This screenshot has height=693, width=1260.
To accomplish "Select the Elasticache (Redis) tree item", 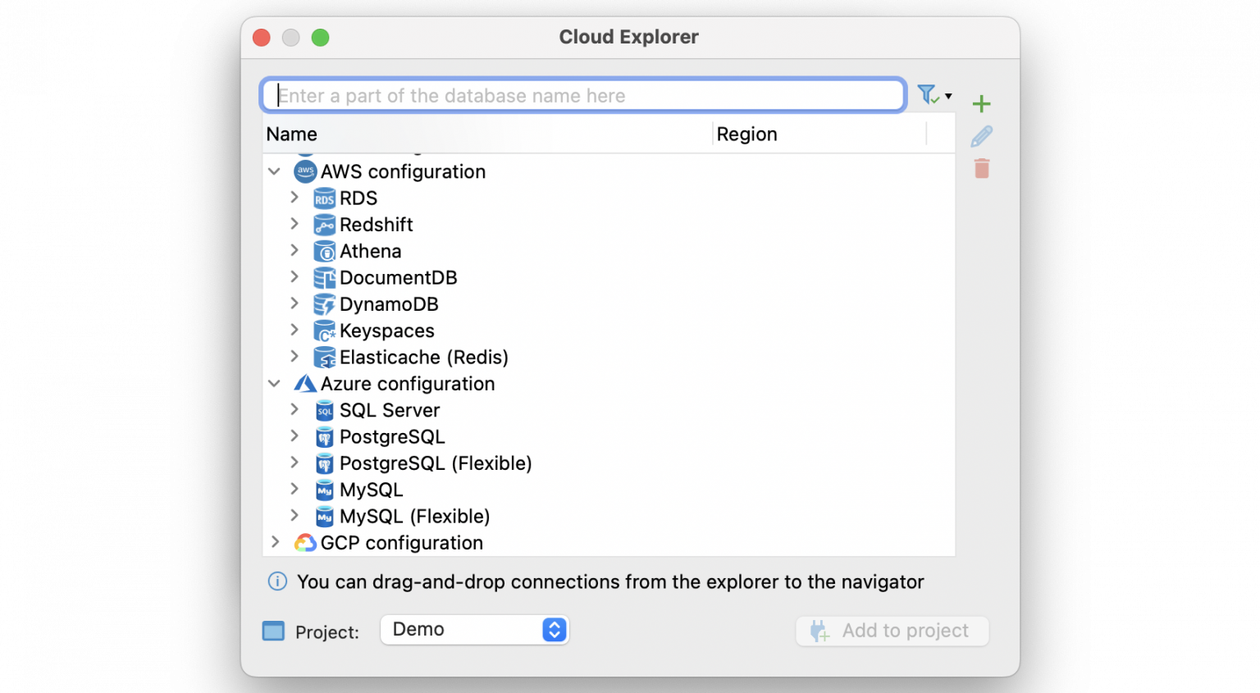I will (x=423, y=357).
